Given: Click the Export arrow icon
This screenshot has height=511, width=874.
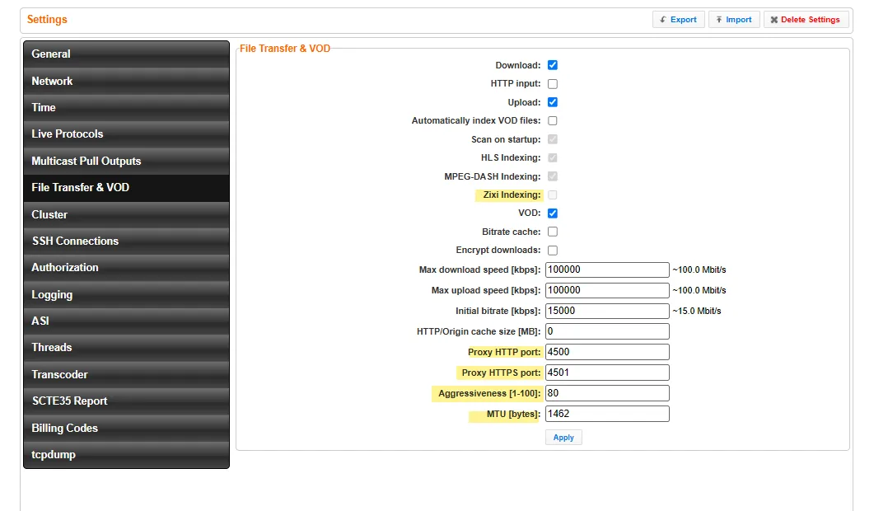Looking at the screenshot, I should point(663,20).
